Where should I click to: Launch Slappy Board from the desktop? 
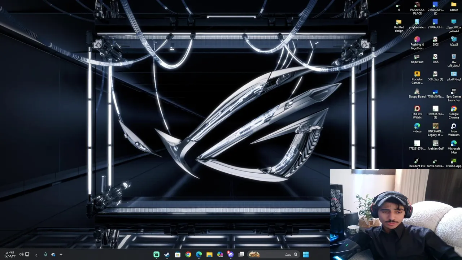pyautogui.click(x=417, y=93)
